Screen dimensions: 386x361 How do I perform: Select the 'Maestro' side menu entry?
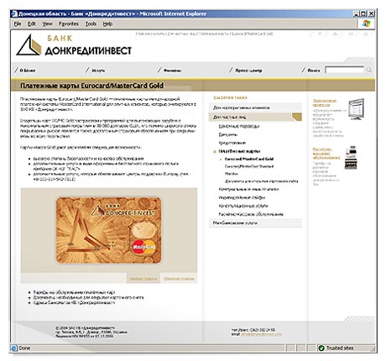232,174
